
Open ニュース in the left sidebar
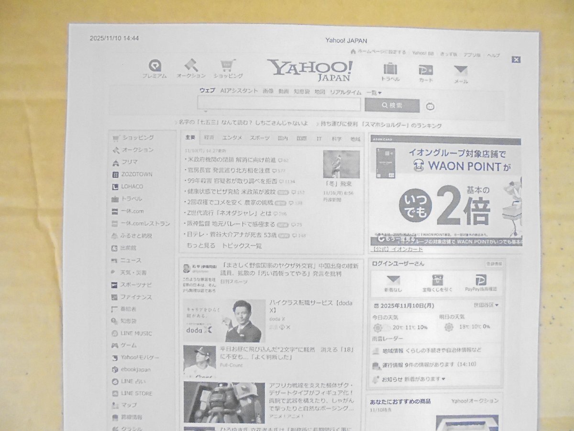point(126,261)
